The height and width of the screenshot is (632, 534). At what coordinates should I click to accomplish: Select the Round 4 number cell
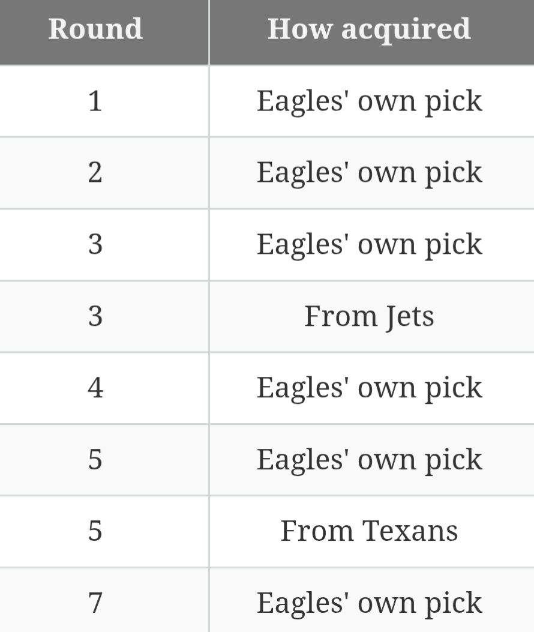95,388
